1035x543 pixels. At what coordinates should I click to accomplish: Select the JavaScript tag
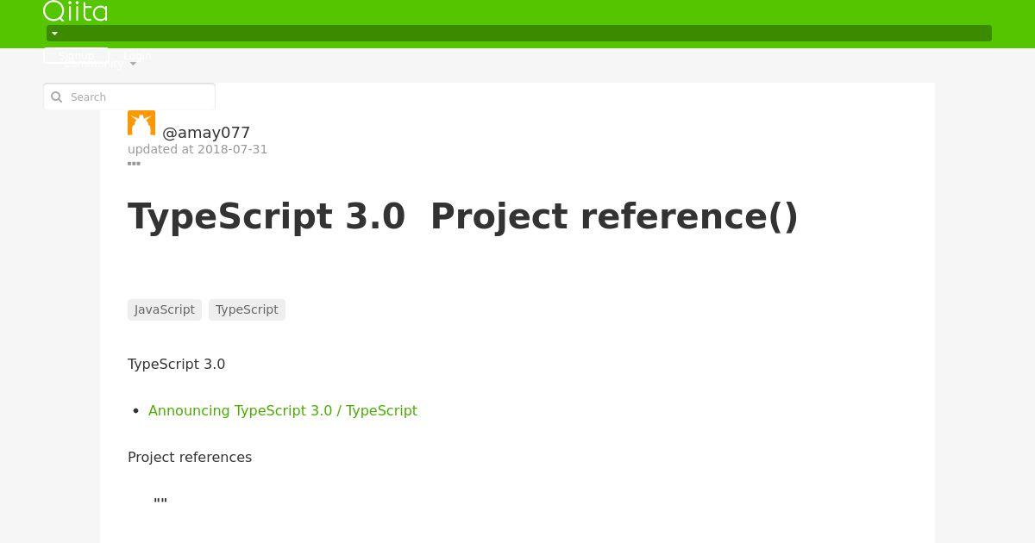coord(165,309)
